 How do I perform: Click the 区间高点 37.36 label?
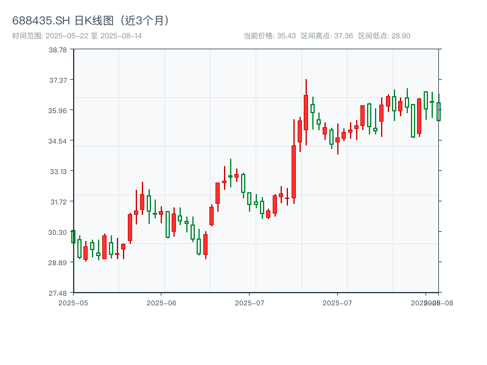[327, 36]
